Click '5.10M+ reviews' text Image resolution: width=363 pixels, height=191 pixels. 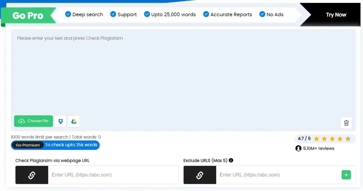319,148
